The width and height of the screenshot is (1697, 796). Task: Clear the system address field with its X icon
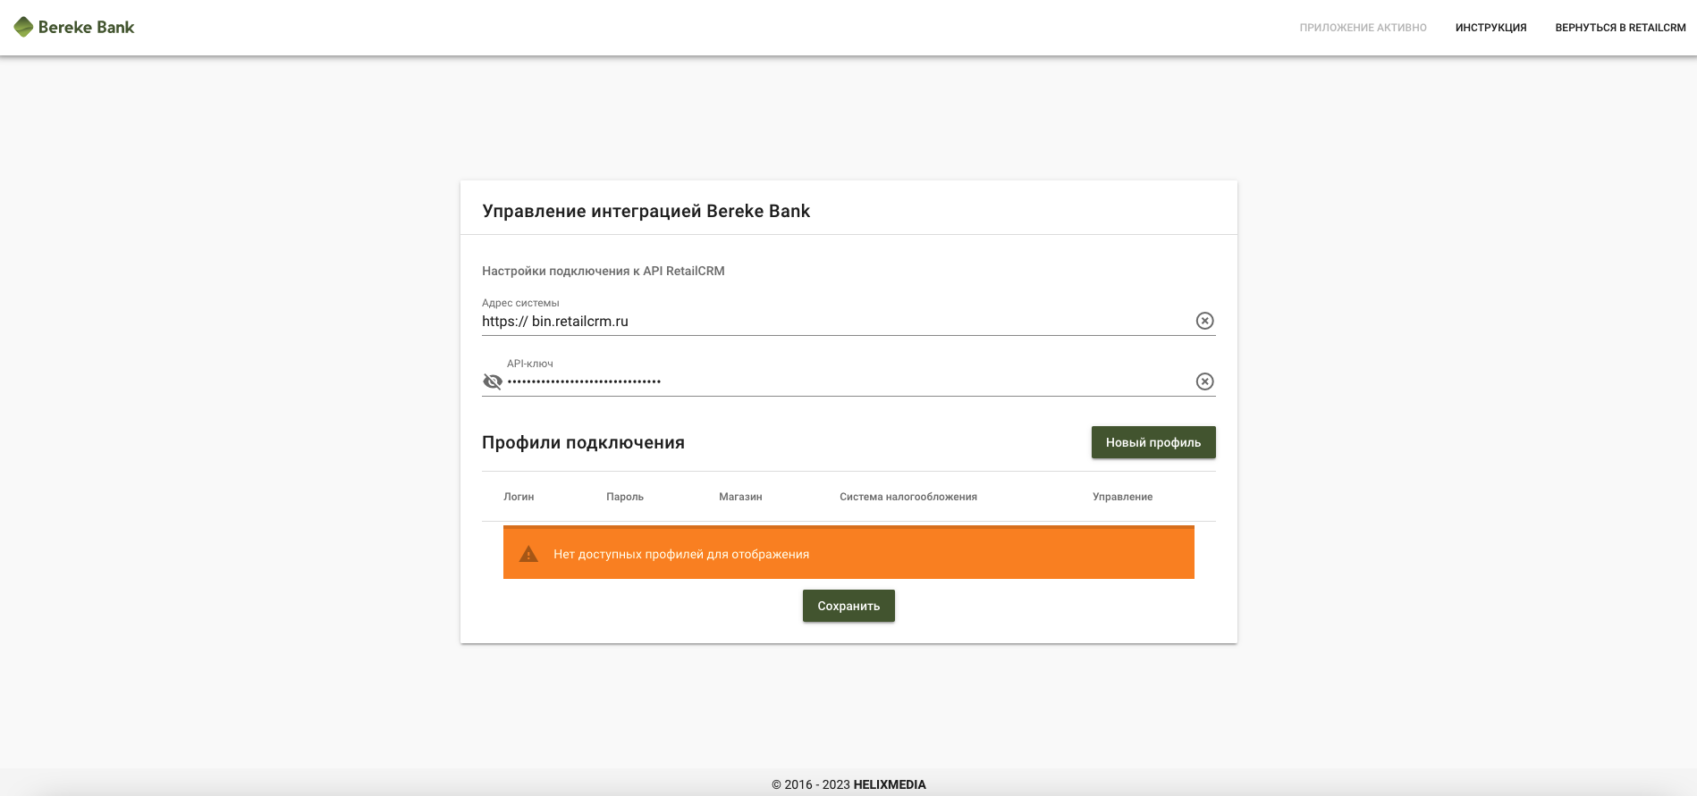coord(1204,321)
